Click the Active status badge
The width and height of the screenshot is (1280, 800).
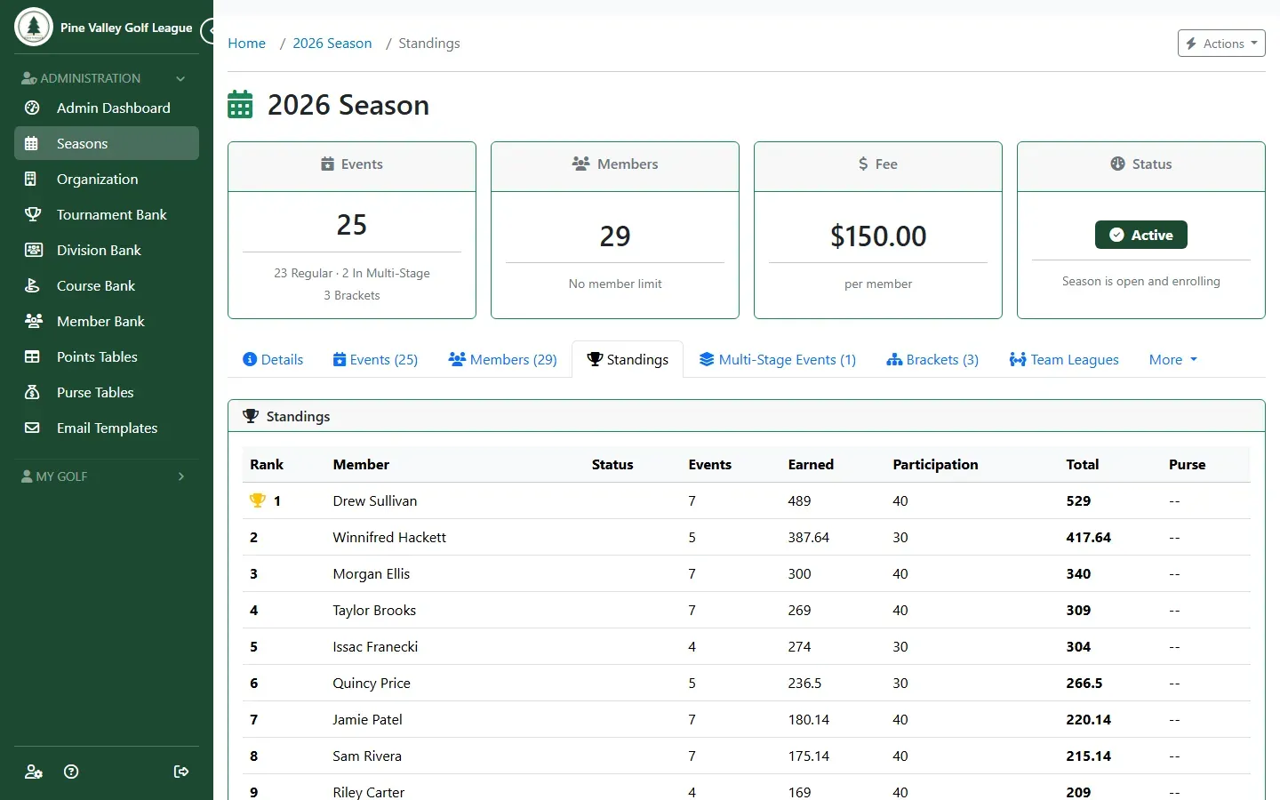click(1141, 235)
